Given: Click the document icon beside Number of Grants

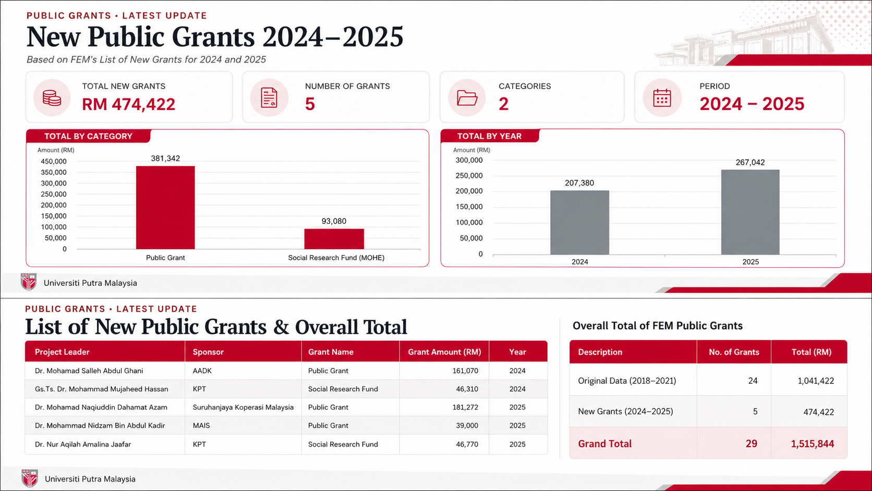Looking at the screenshot, I should point(269,98).
